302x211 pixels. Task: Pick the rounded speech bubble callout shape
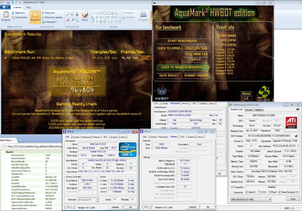click(x=108, y=21)
